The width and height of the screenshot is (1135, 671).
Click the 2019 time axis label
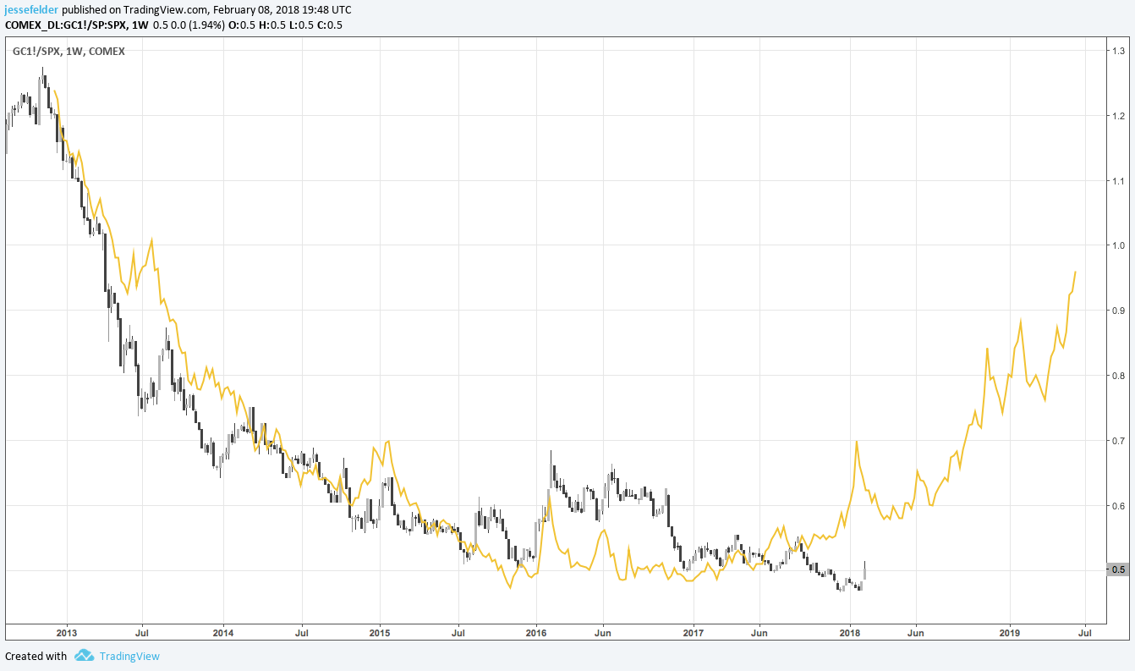pyautogui.click(x=1009, y=632)
